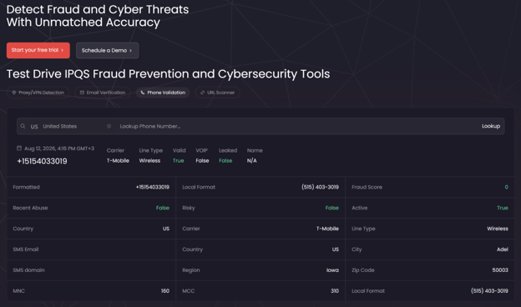
Task: Click False under the VOIP column
Action: click(x=202, y=161)
